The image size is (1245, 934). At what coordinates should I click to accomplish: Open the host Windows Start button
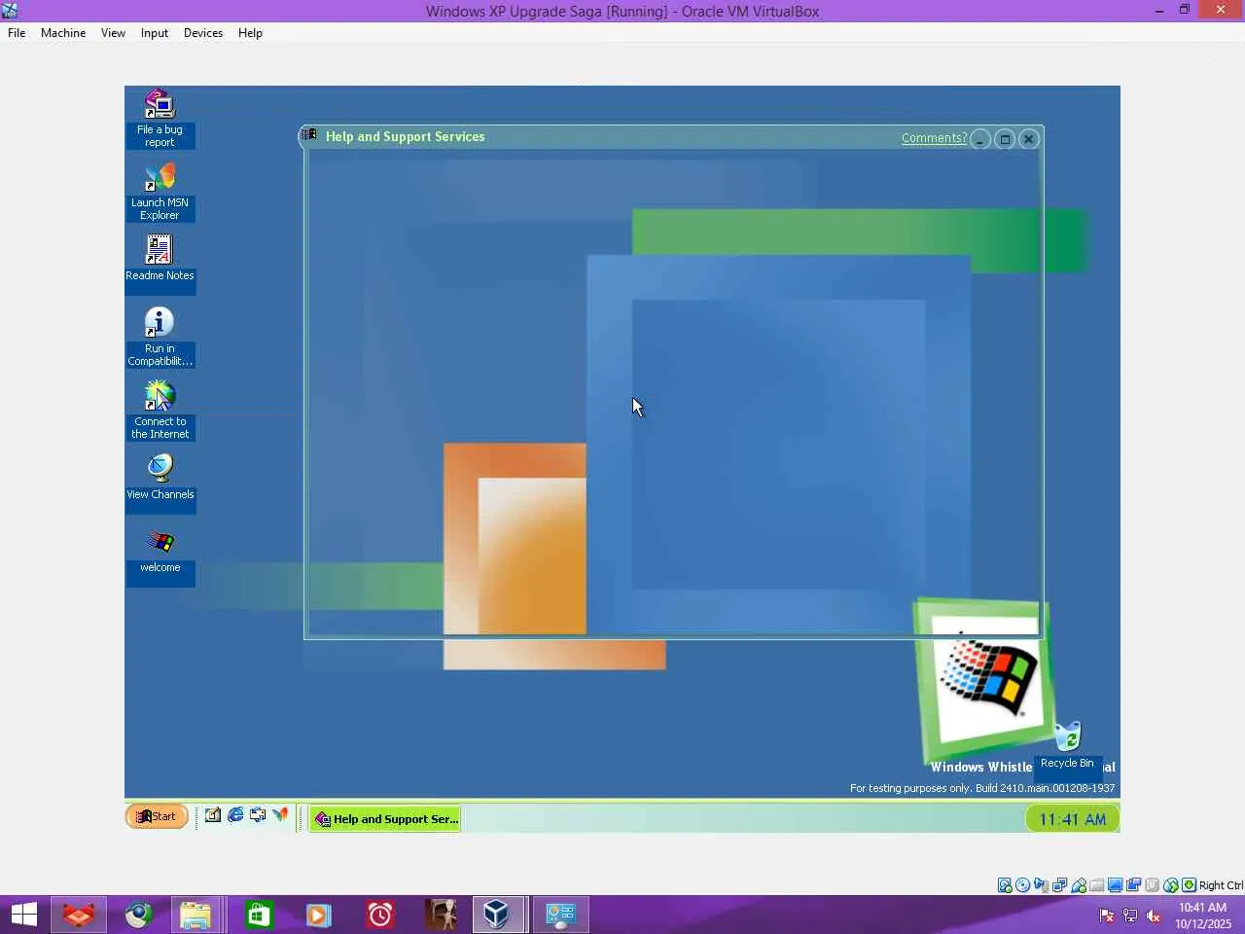23,915
